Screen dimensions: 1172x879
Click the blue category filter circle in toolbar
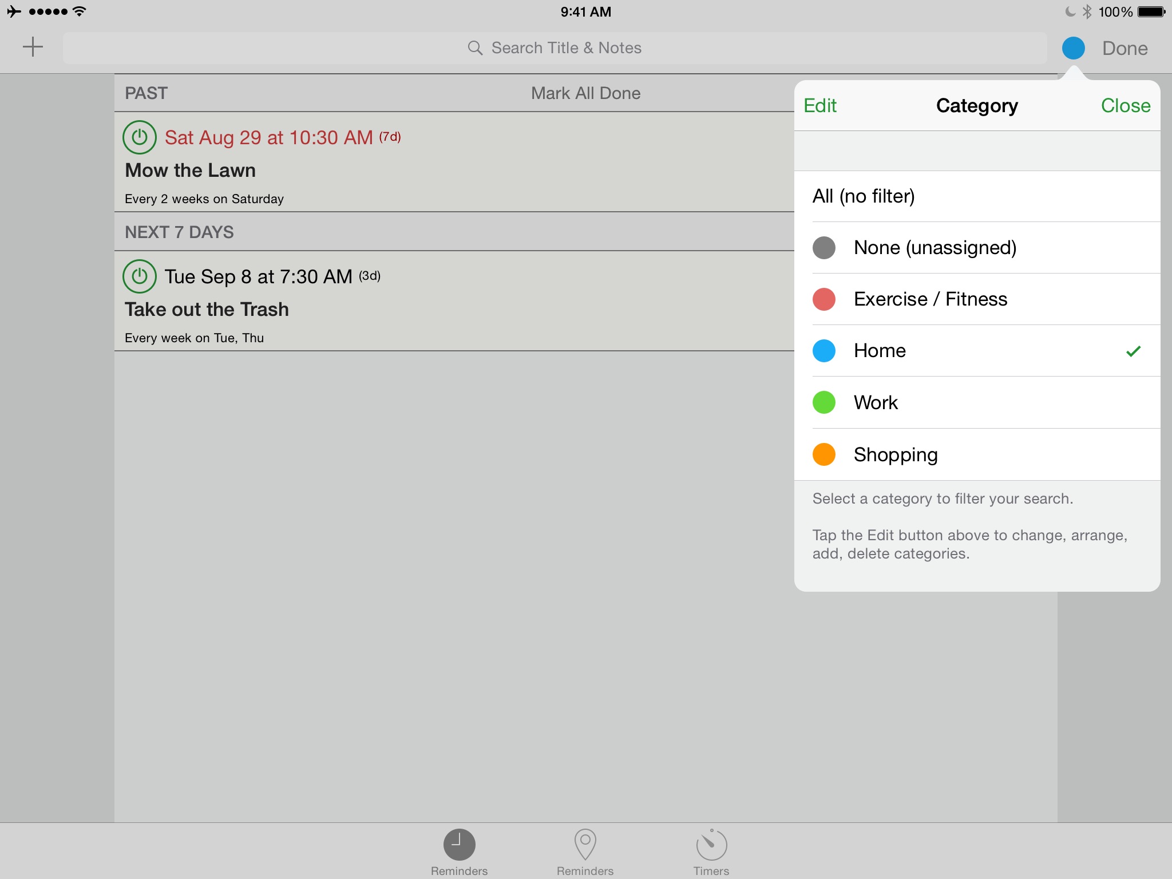click(1073, 48)
